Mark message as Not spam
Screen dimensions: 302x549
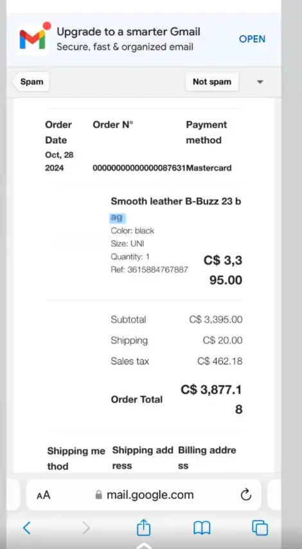212,82
